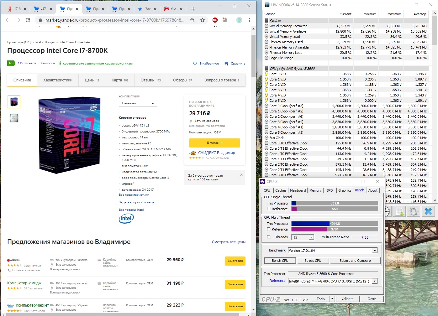Viewport: 438px width, 316px height.
Task: Add product to favorites heart icon
Action: 195,64
